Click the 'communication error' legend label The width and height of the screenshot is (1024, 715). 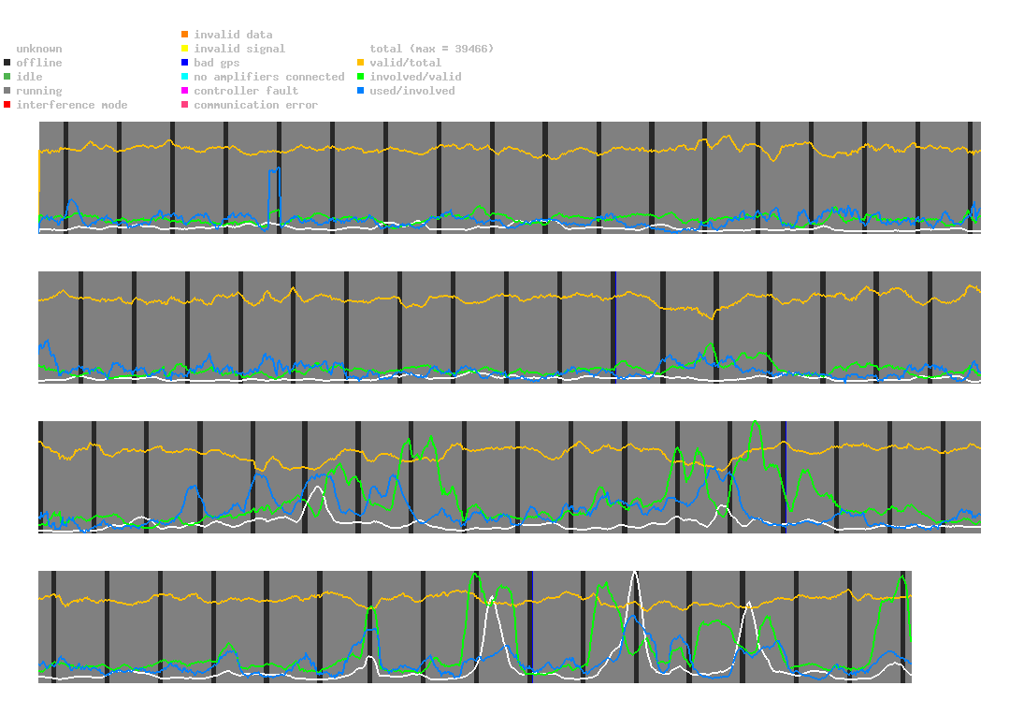(256, 105)
